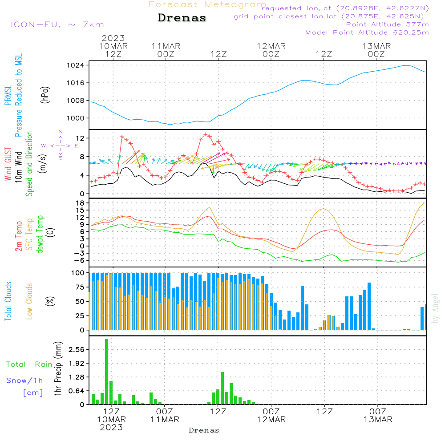Screen dimensions: 445x445
Task: Click the 'Total Clouds' blue label
Action: click(x=8, y=301)
